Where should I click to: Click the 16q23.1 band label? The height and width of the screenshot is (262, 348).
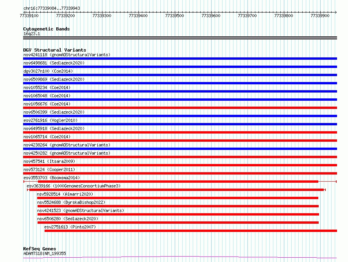pos(32,34)
